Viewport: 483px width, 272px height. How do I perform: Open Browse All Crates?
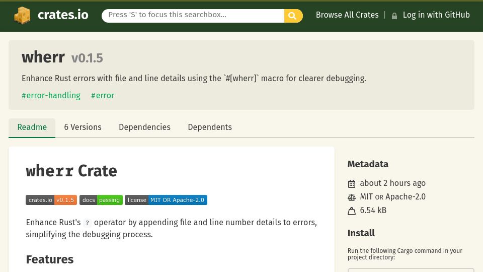347,15
